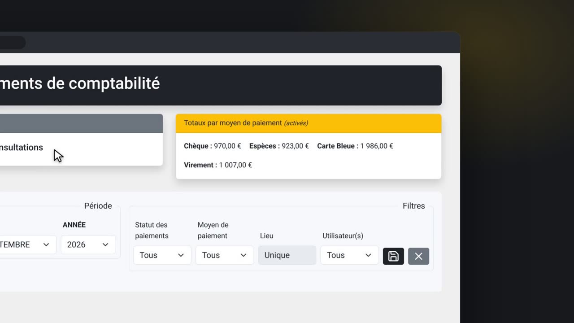Click the Totaux par moyen de paiement header

click(309, 123)
